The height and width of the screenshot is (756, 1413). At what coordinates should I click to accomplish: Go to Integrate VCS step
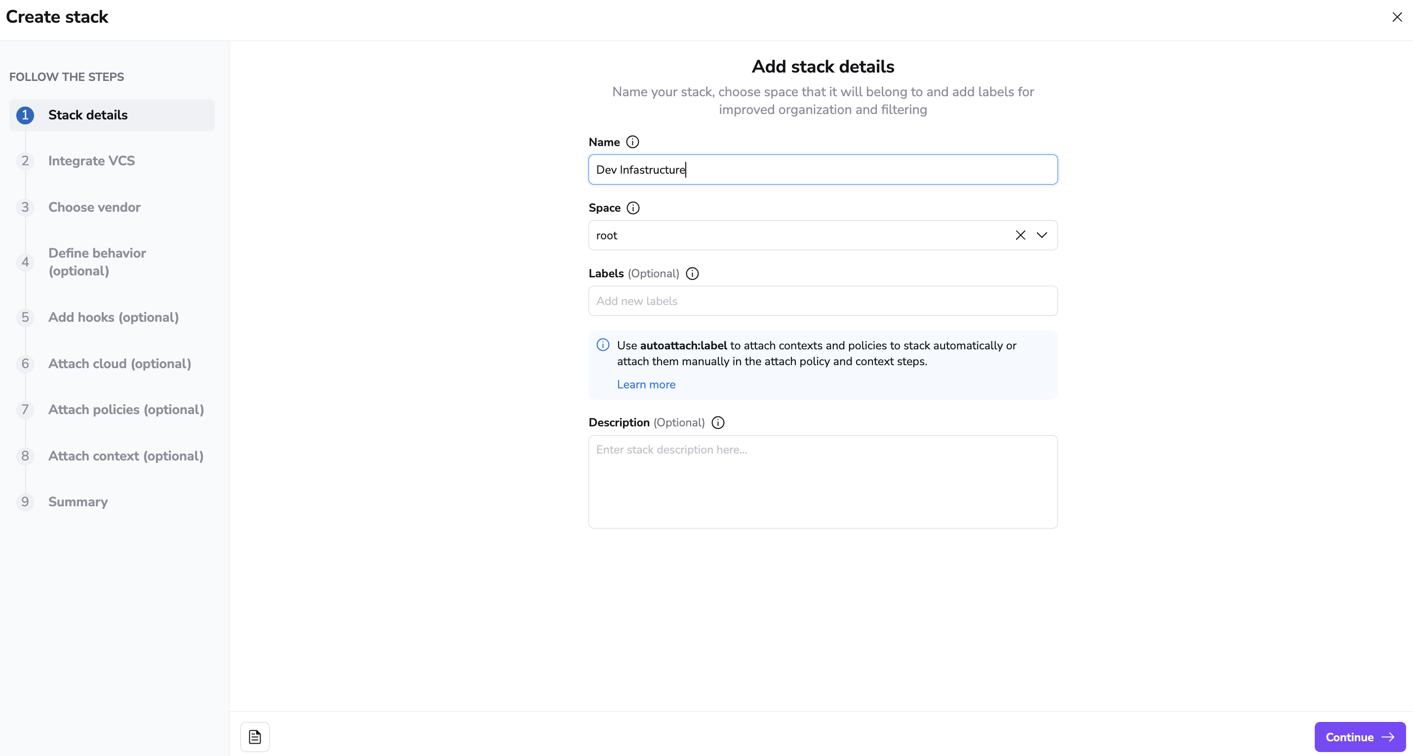(x=92, y=161)
